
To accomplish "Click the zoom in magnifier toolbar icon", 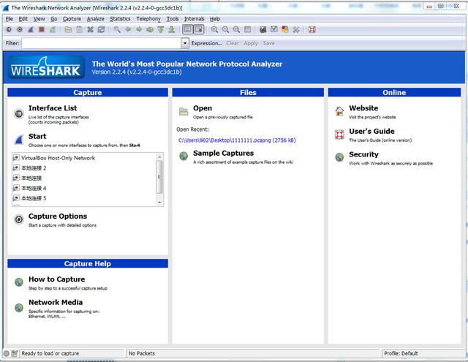I will [214, 29].
